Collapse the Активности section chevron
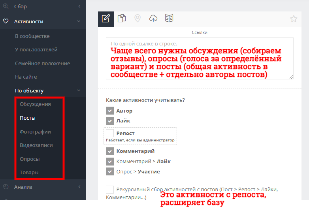 [79, 21]
